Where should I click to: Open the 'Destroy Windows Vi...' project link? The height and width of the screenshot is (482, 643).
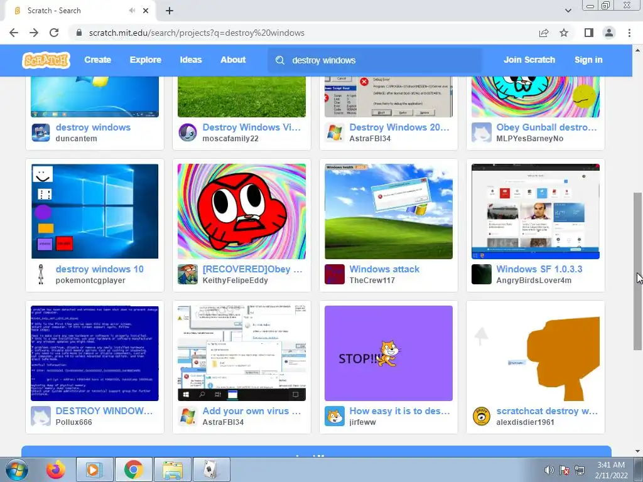click(251, 127)
